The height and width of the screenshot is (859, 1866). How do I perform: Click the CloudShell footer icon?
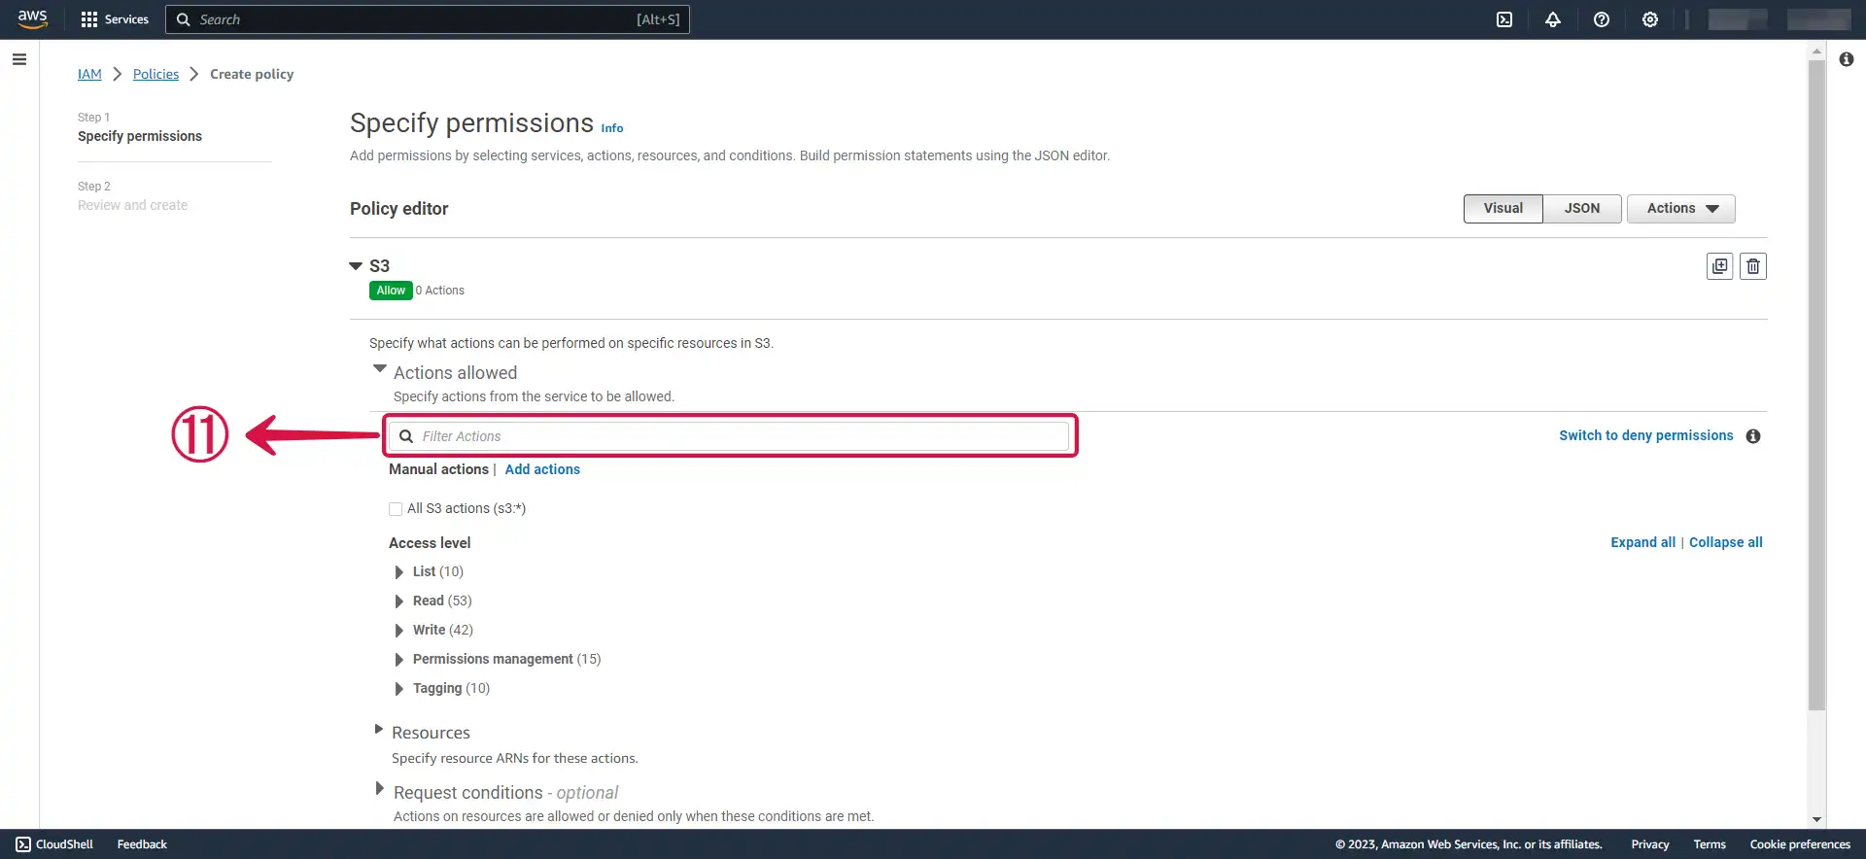[23, 844]
